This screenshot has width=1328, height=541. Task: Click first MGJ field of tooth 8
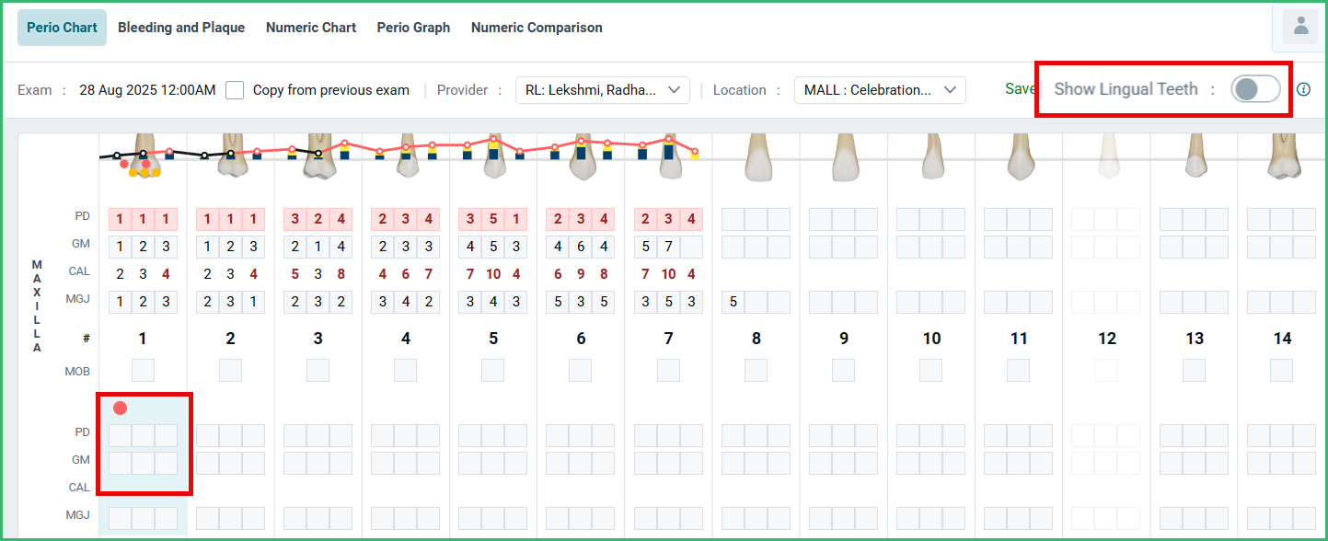pos(733,302)
